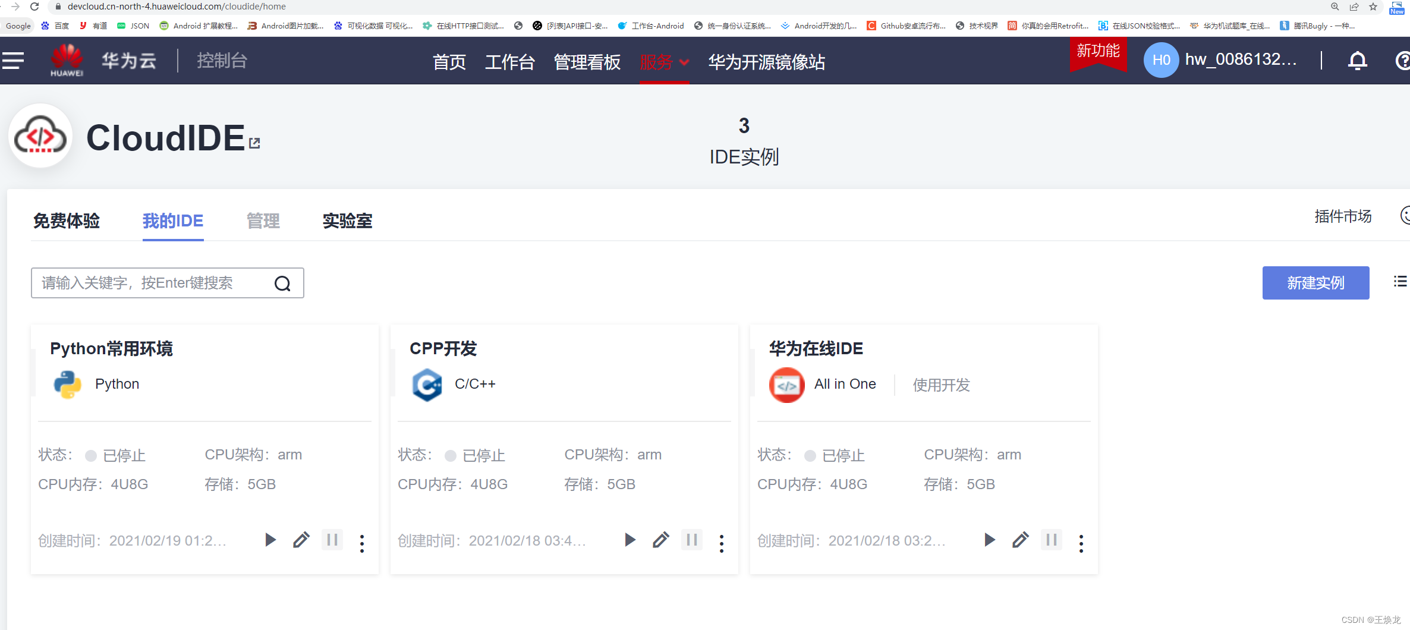Click the C/C++ language icon
This screenshot has width=1410, height=630.
pyautogui.click(x=427, y=385)
